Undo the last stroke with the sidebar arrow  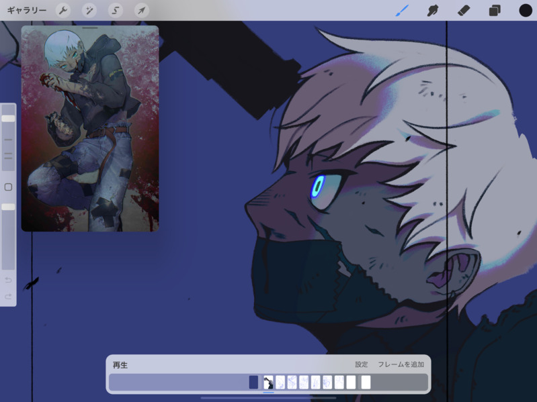8,281
